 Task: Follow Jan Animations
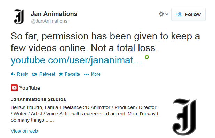tap(188, 14)
